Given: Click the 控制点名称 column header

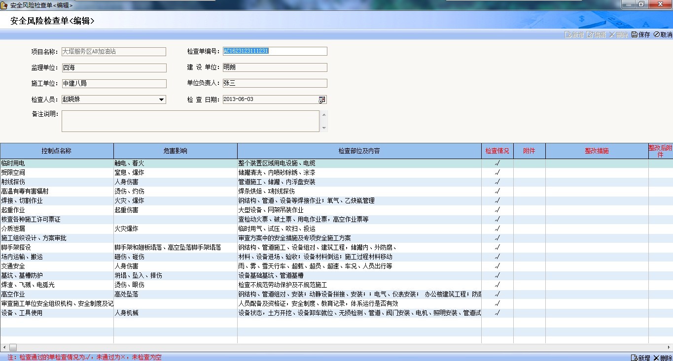Looking at the screenshot, I should coord(57,151).
